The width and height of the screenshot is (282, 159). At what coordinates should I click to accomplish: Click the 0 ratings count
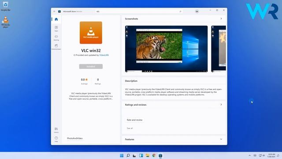(98, 81)
